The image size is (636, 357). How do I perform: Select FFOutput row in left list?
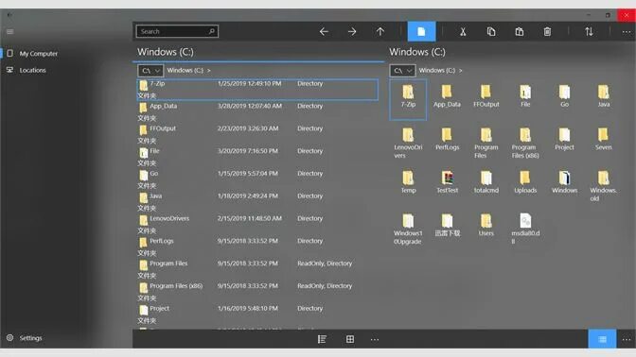[257, 134]
